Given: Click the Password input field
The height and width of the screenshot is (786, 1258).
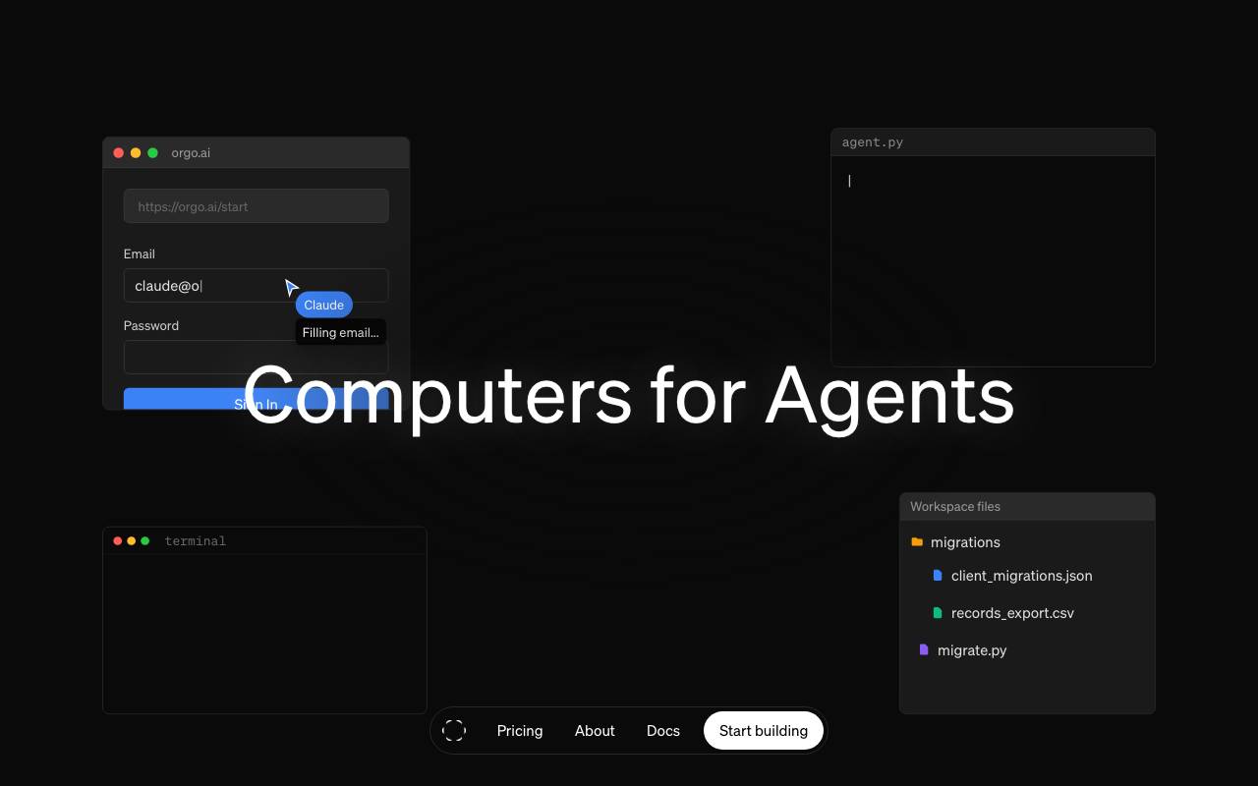Looking at the screenshot, I should [256, 357].
